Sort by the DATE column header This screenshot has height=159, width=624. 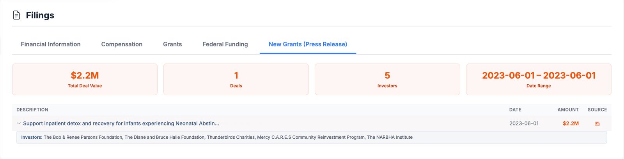[x=515, y=110]
